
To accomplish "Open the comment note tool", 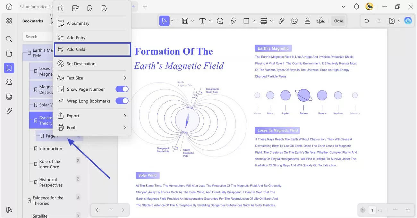I will (220, 21).
